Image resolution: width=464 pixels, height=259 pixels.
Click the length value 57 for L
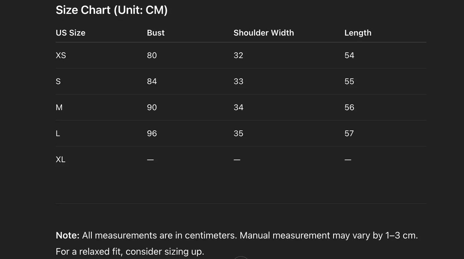[x=349, y=133]
